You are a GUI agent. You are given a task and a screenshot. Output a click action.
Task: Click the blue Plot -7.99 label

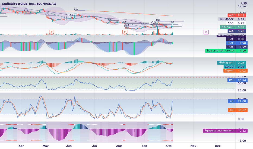point(237,47)
